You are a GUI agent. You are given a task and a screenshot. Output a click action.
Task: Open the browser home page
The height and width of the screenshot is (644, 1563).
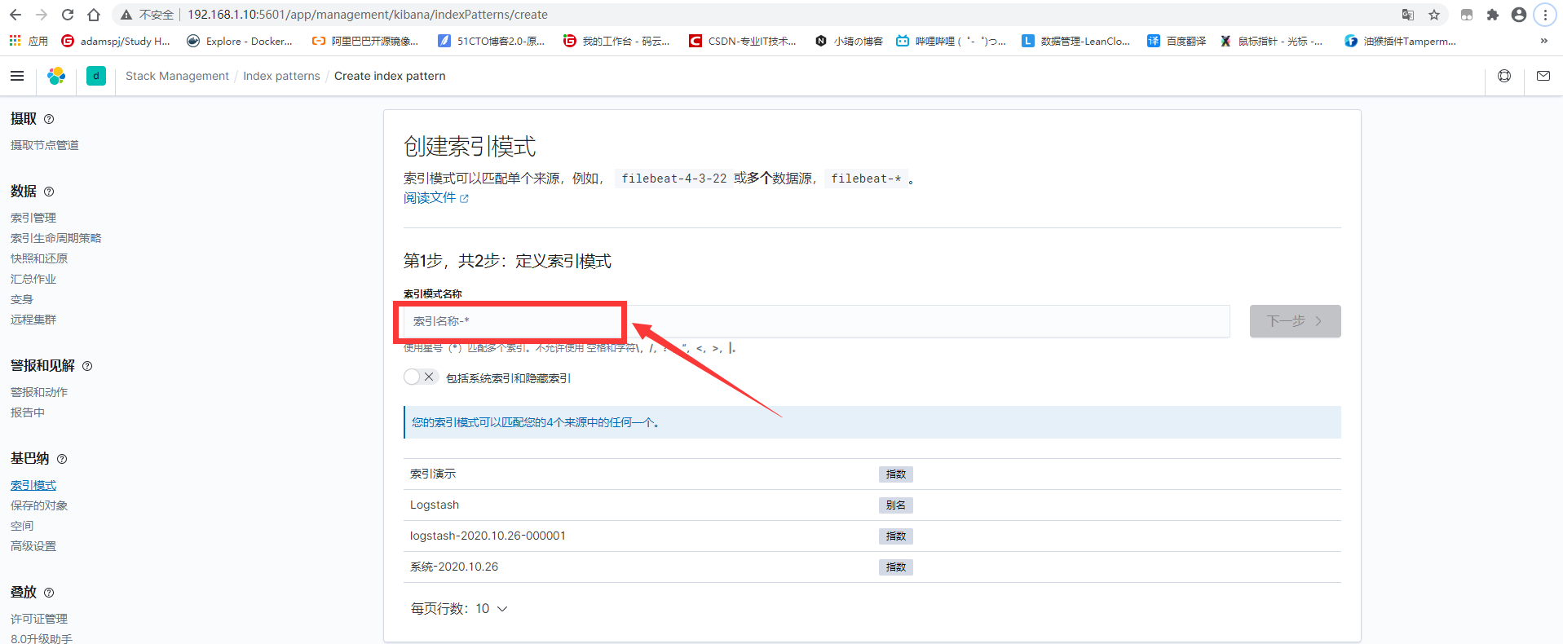tap(94, 15)
